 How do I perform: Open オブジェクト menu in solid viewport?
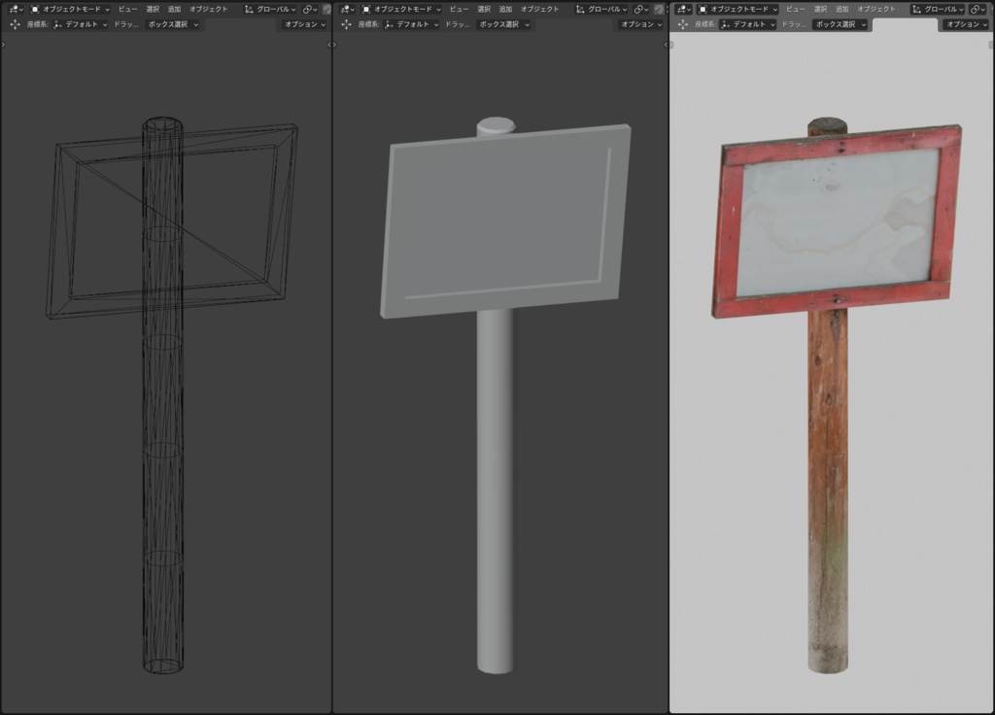[540, 9]
